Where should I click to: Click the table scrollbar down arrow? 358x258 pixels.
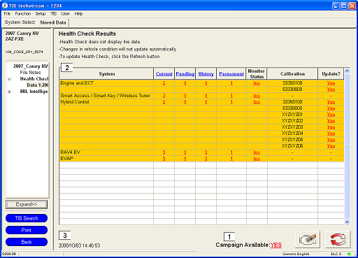pos(347,222)
